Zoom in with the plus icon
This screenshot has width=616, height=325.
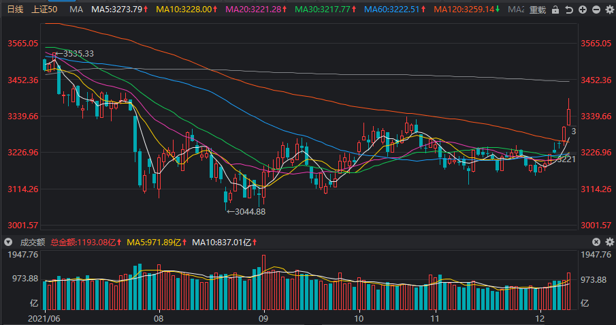click(583, 10)
